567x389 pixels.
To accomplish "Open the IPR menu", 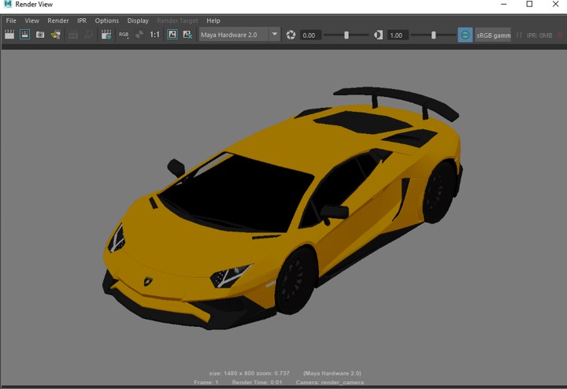I will point(82,20).
